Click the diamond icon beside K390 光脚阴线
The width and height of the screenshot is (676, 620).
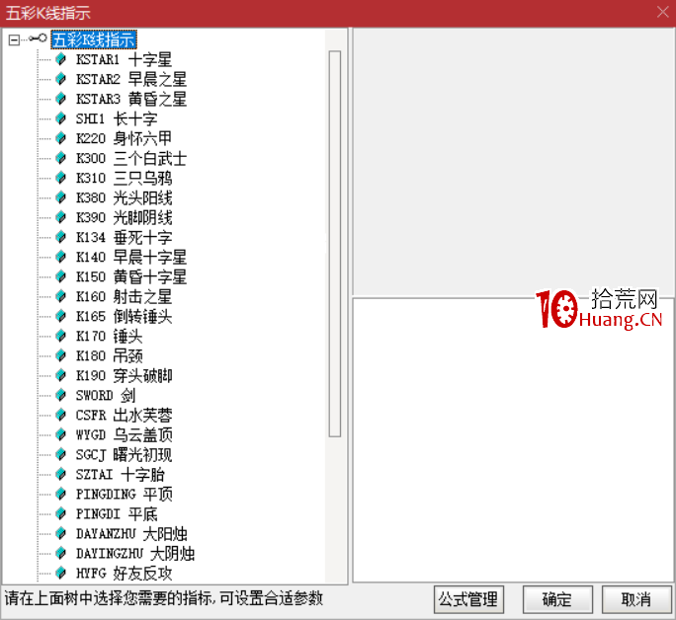(61, 218)
